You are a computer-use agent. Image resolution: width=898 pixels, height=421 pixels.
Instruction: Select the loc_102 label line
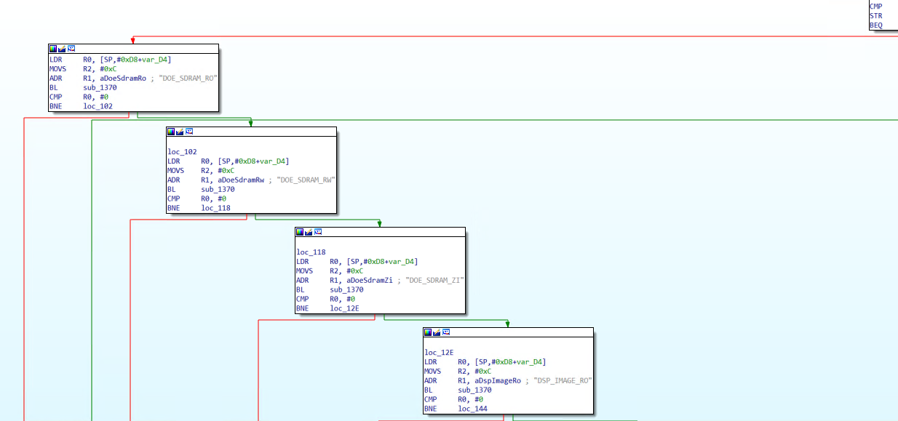(x=182, y=152)
